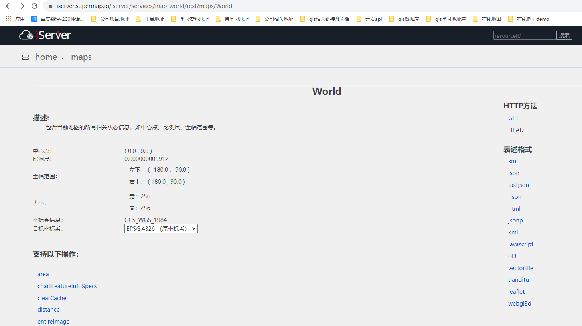Open 开发api bookmark folder
Image resolution: width=582 pixels, height=326 pixels.
pos(369,19)
